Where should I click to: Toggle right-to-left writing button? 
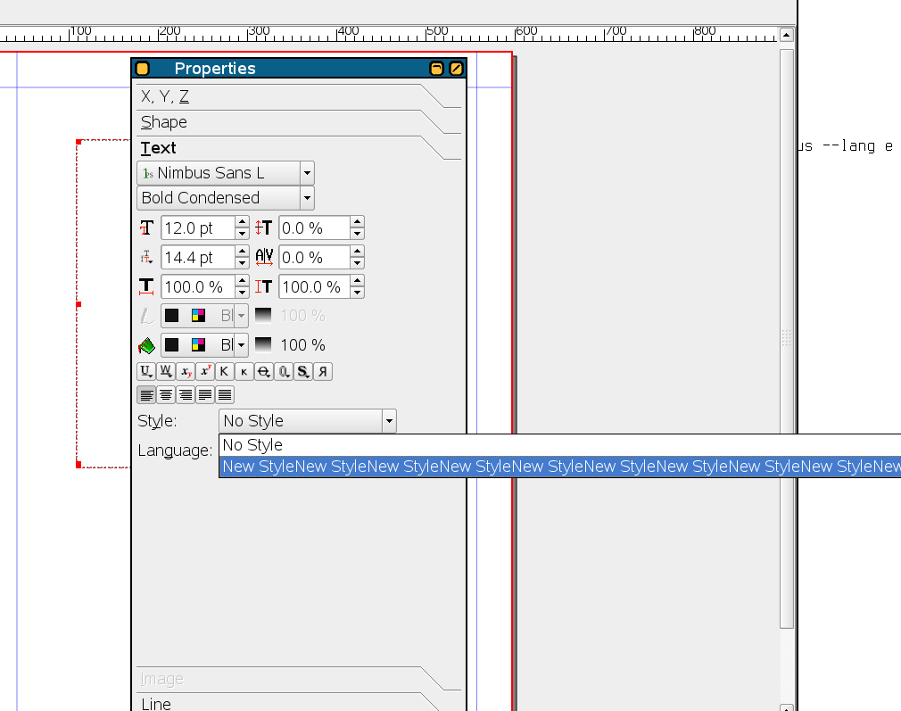coord(323,371)
